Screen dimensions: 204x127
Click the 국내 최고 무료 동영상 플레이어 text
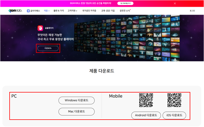coord(55,39)
